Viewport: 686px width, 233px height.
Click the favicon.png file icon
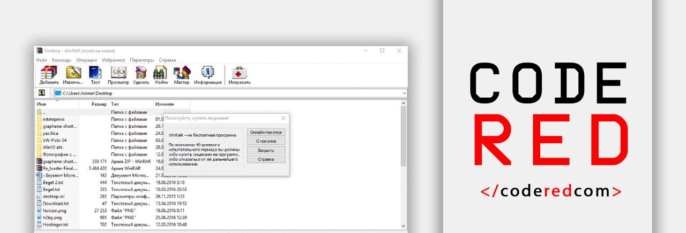(39, 210)
